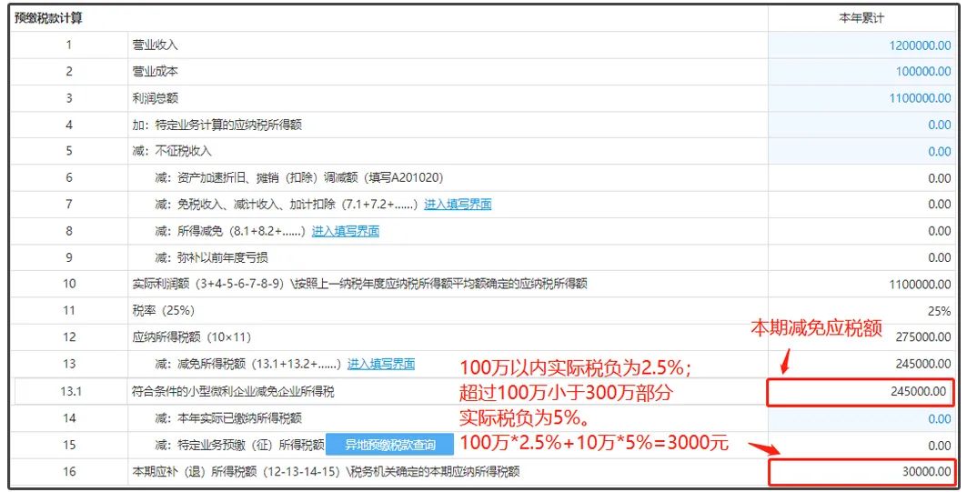Edit 利润总额 field showing 1100000.00
This screenshot has height=492, width=967.
pos(861,98)
